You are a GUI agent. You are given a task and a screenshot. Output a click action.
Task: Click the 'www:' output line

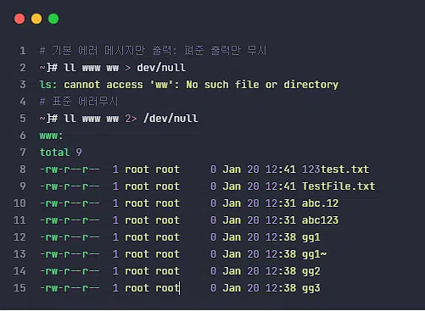click(x=51, y=136)
